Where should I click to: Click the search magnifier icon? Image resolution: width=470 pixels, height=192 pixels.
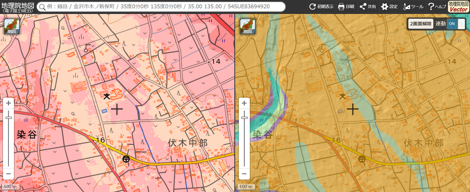pyautogui.click(x=42, y=7)
